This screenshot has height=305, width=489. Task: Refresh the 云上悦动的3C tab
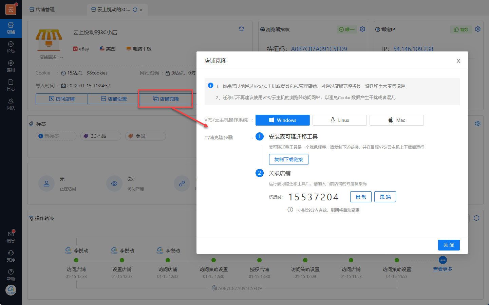(135, 10)
